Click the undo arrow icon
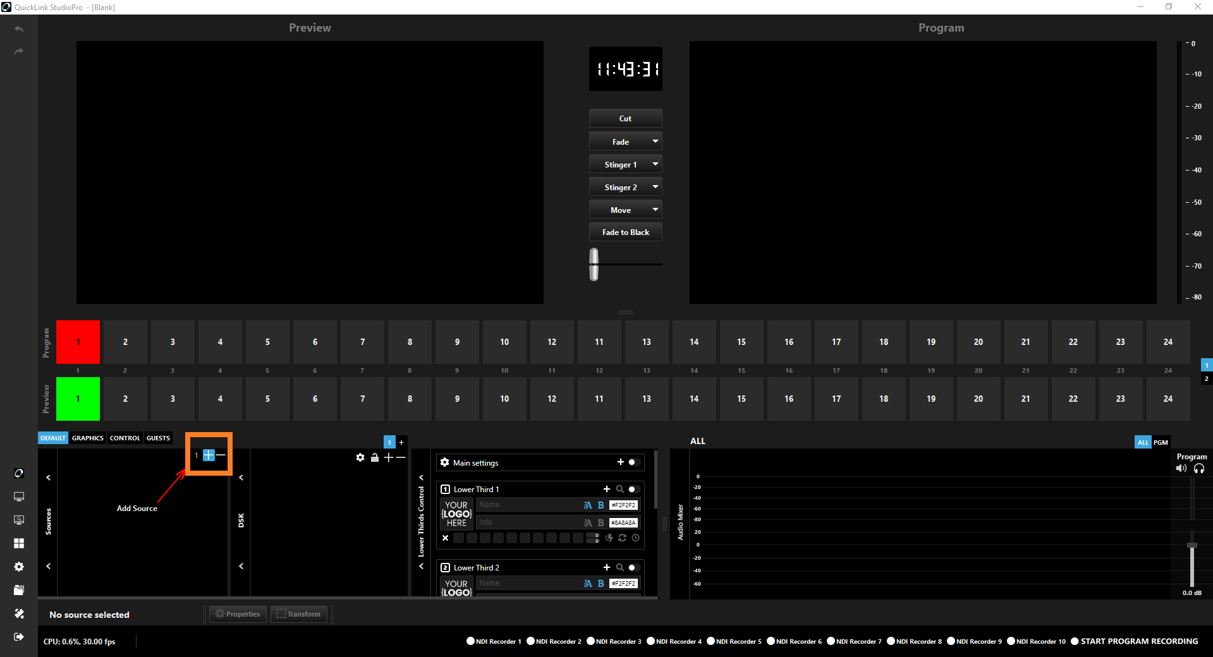1213x657 pixels. coord(19,29)
